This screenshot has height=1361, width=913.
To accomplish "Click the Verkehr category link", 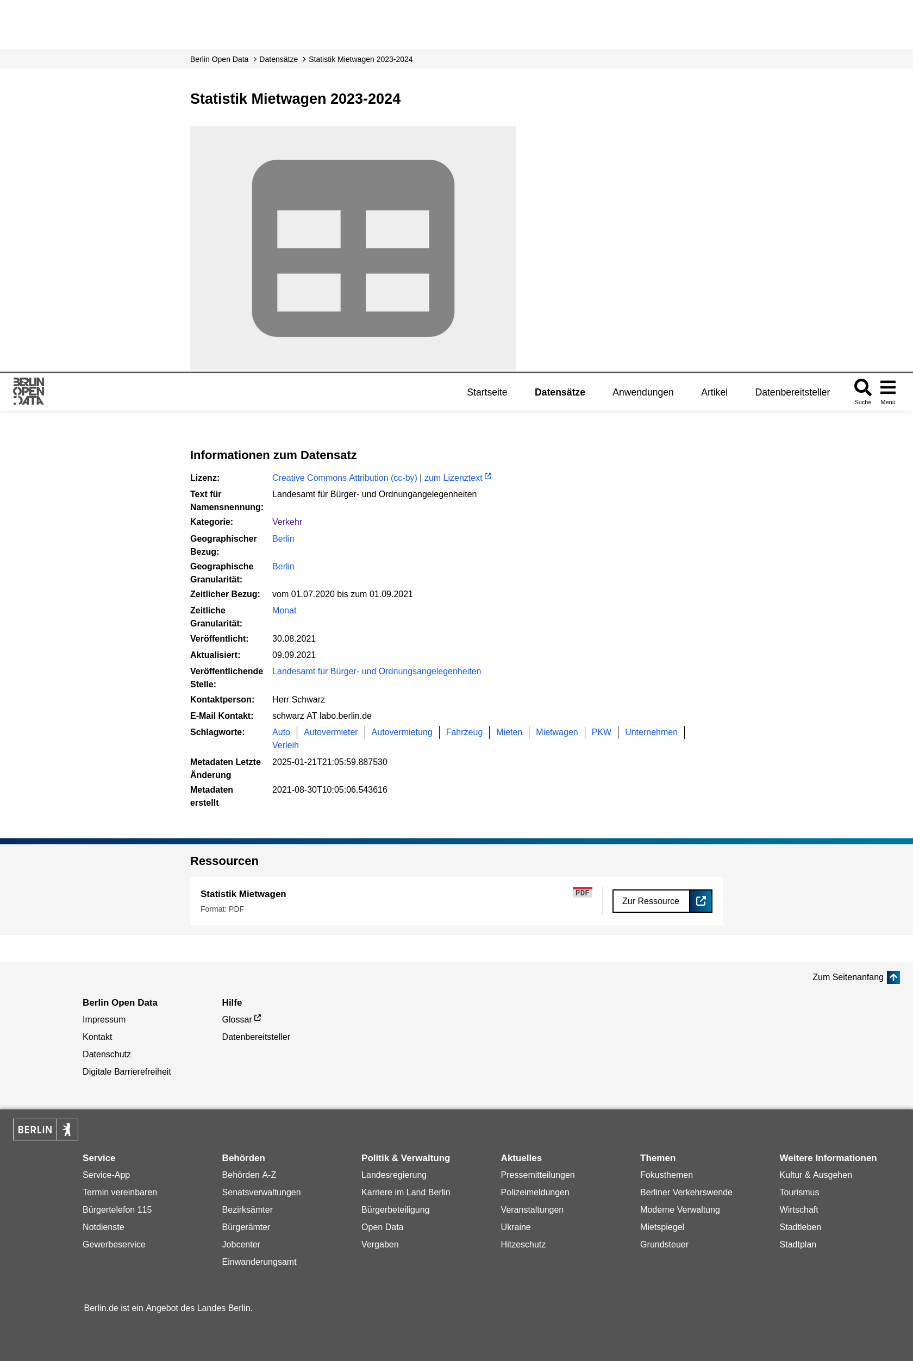I will tap(287, 522).
